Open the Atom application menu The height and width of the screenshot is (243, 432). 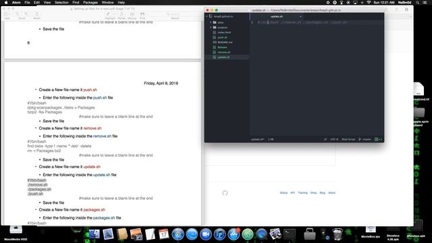16,3
